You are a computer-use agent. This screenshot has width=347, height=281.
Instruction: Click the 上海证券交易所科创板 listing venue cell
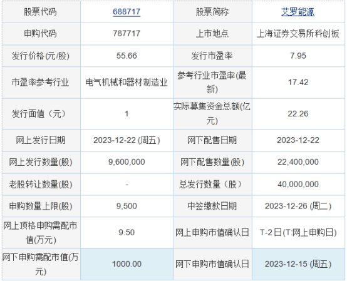(x=298, y=34)
